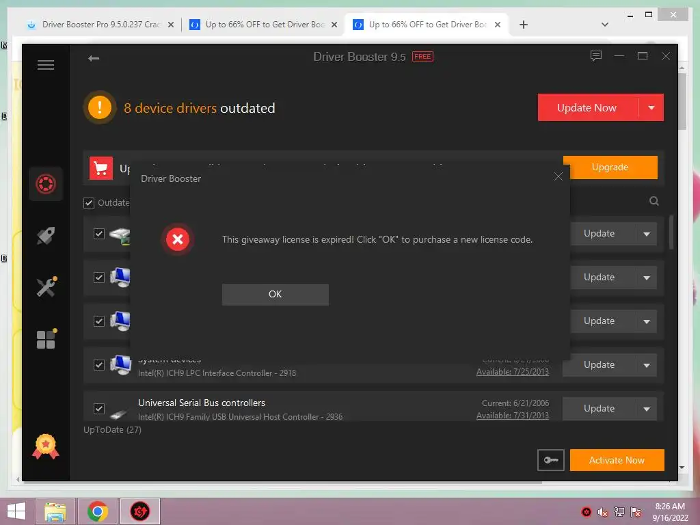Select the active third 'Up to 66% OFF' tab

pyautogui.click(x=427, y=25)
